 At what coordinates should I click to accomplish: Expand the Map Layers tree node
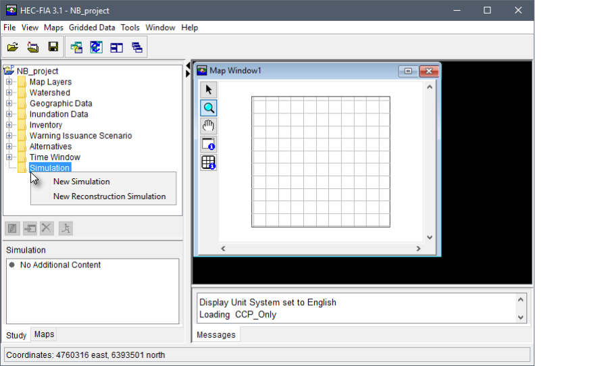tap(9, 82)
